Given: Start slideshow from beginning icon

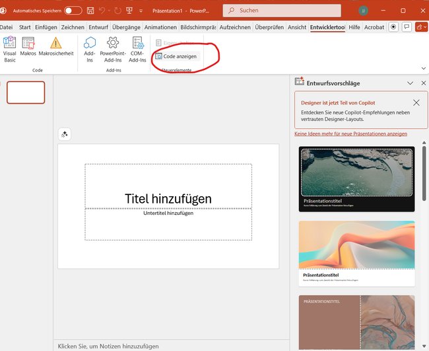Looking at the screenshot, I should (129, 11).
